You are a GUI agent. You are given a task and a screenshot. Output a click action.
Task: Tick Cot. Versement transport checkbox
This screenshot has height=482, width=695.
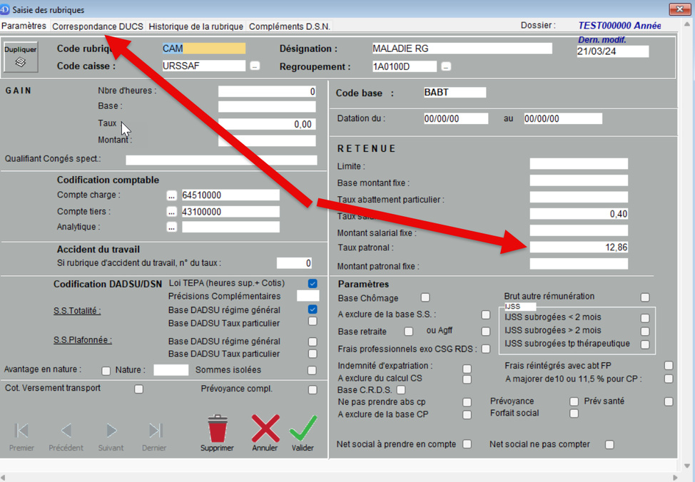tap(139, 389)
